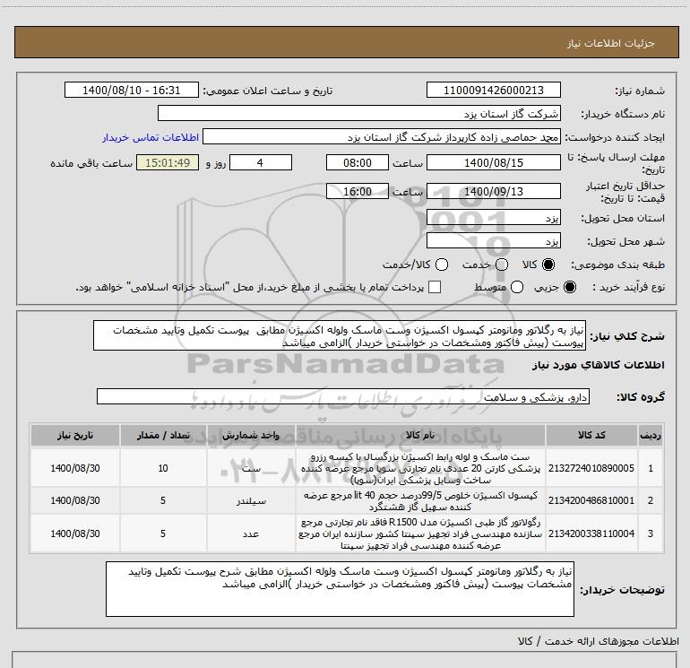Click the توضیحات خریدار text area

coord(340,589)
